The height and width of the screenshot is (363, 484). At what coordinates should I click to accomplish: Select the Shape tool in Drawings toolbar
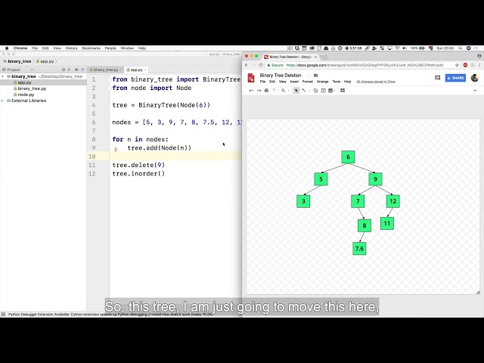click(315, 91)
